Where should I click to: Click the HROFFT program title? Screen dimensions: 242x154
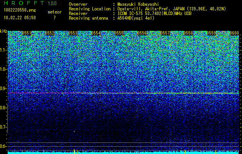(24, 3)
